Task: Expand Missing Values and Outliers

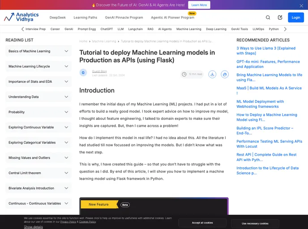Action: (38, 158)
